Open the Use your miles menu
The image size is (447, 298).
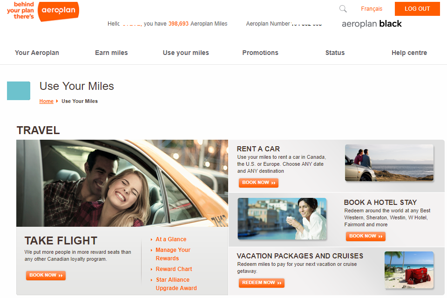tap(186, 53)
